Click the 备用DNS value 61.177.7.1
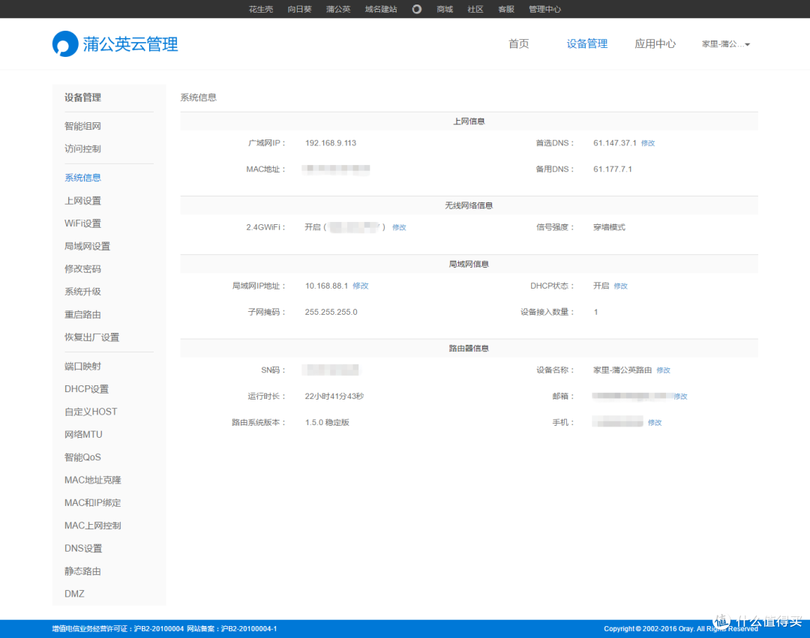Image resolution: width=810 pixels, height=638 pixels. coord(612,169)
